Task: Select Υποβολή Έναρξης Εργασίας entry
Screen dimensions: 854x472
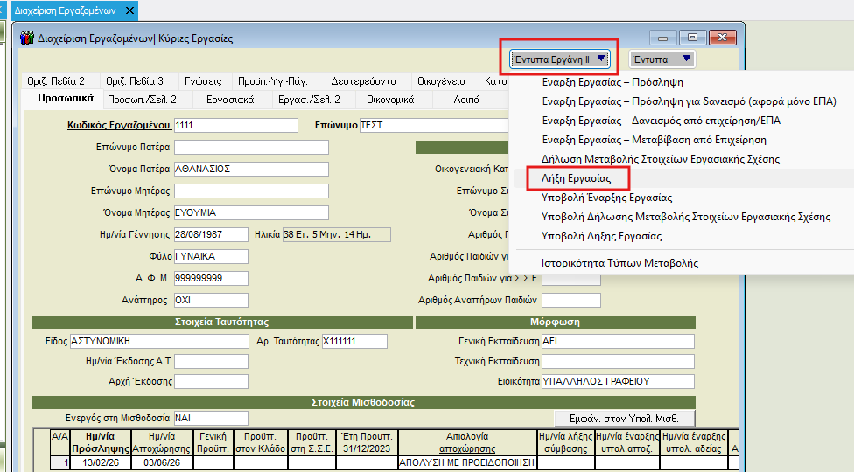Action: pos(606,198)
